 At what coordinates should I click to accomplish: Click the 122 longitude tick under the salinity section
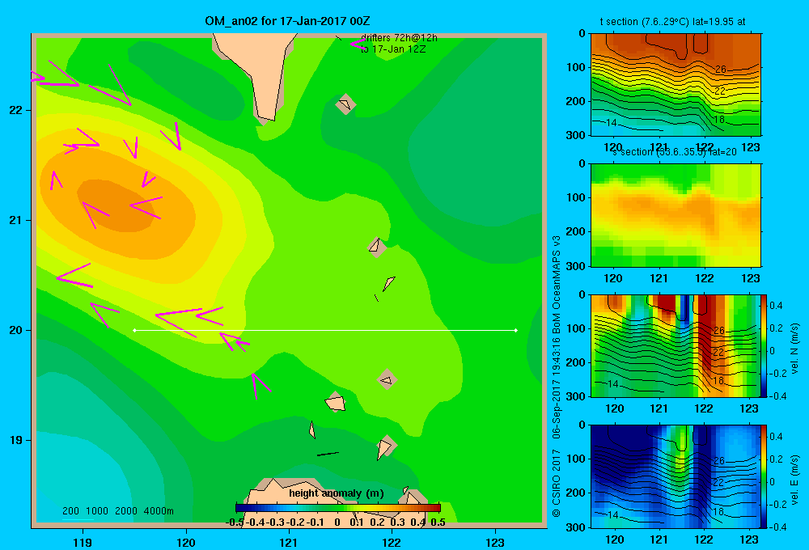click(705, 278)
